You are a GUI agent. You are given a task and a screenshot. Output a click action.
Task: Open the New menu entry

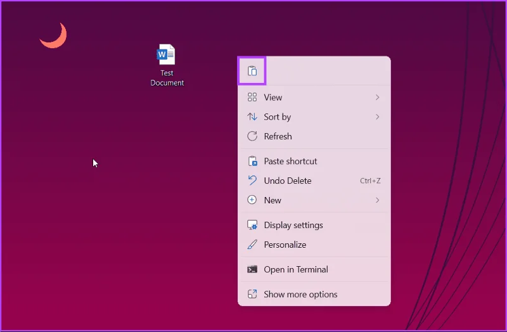tap(314, 200)
